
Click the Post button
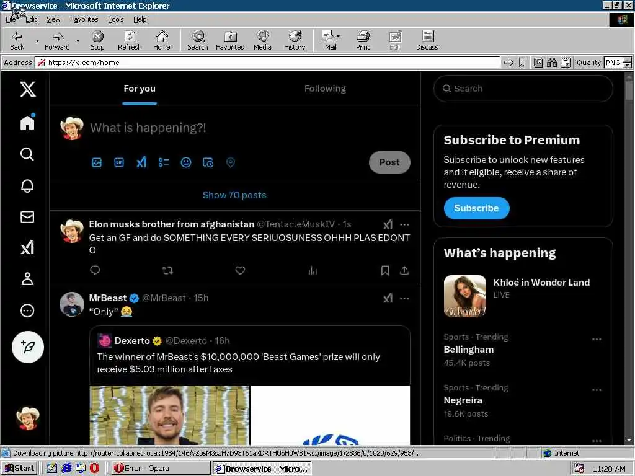[x=389, y=162]
